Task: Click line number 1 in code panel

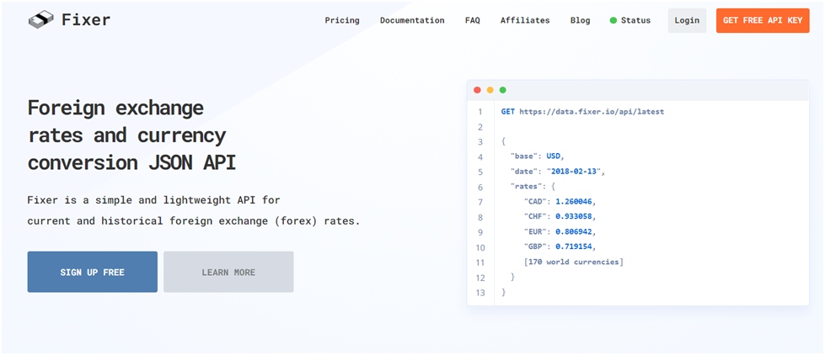Action: (x=479, y=112)
